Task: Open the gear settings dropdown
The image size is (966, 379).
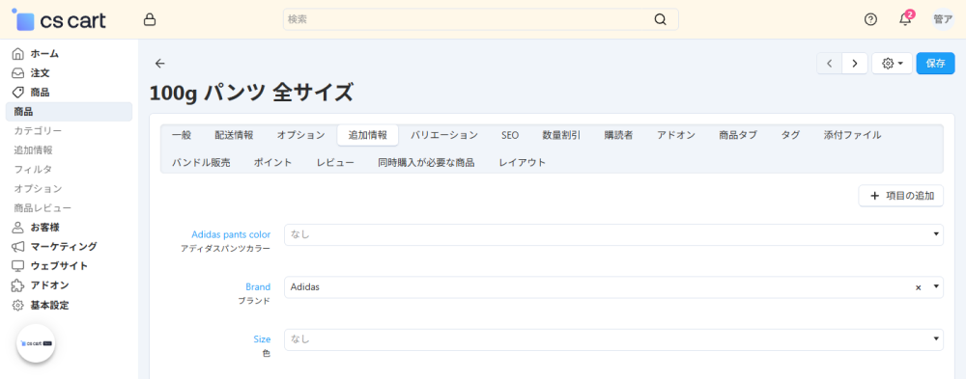Action: click(x=892, y=64)
